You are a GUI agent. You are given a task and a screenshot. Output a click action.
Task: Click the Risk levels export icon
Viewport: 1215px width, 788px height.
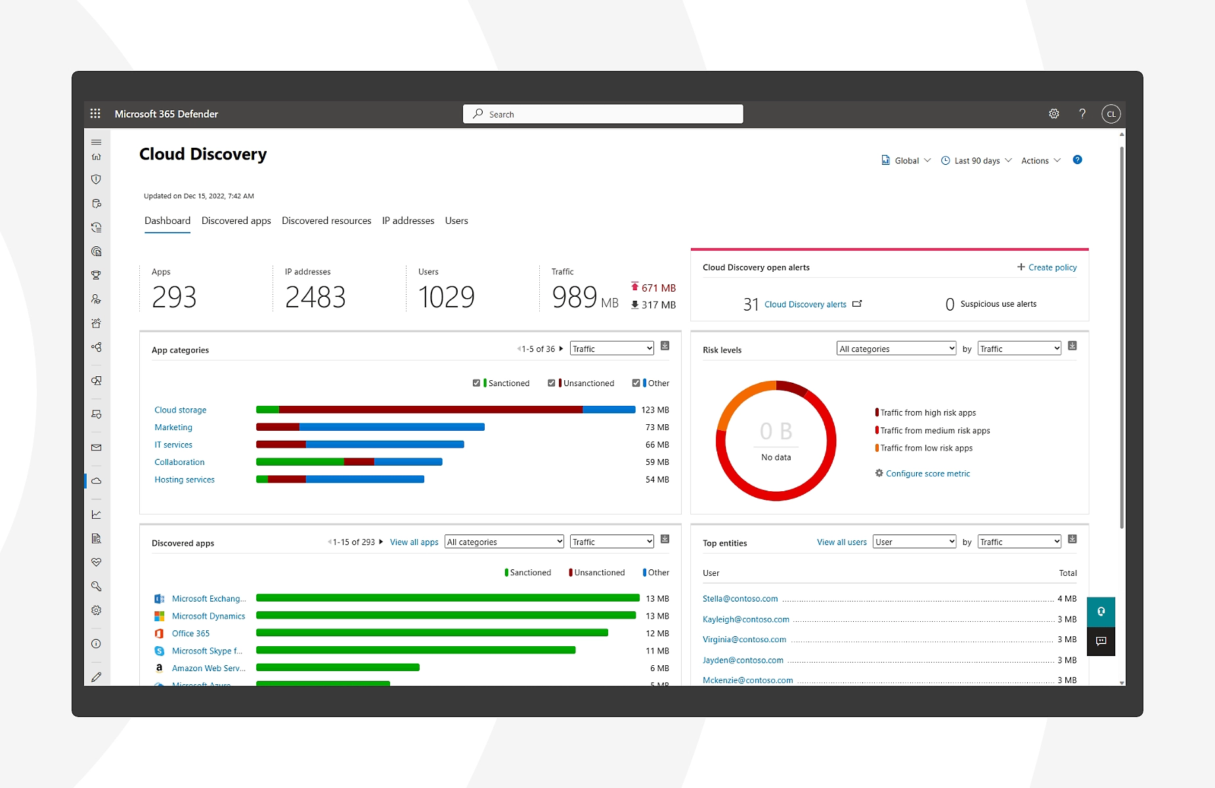1072,346
